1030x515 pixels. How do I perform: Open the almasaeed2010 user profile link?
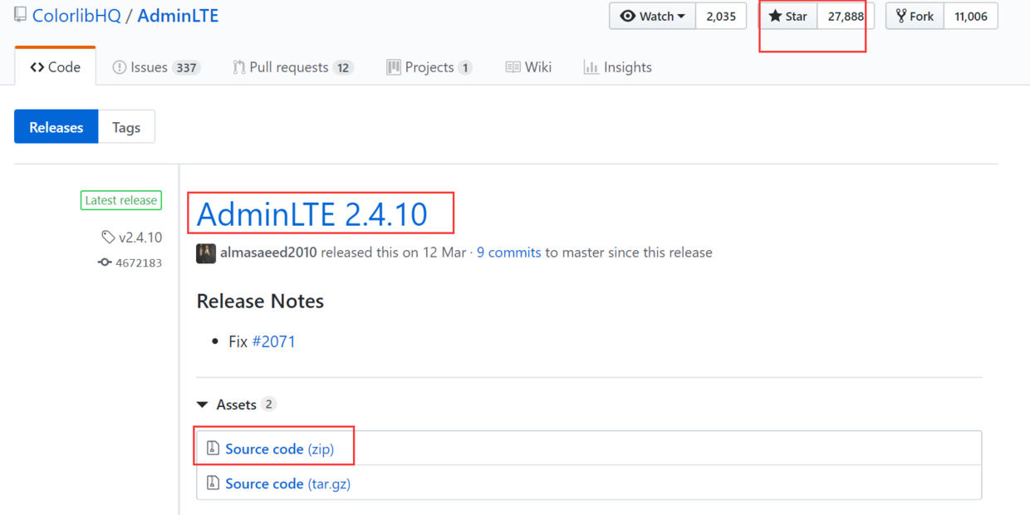[268, 253]
